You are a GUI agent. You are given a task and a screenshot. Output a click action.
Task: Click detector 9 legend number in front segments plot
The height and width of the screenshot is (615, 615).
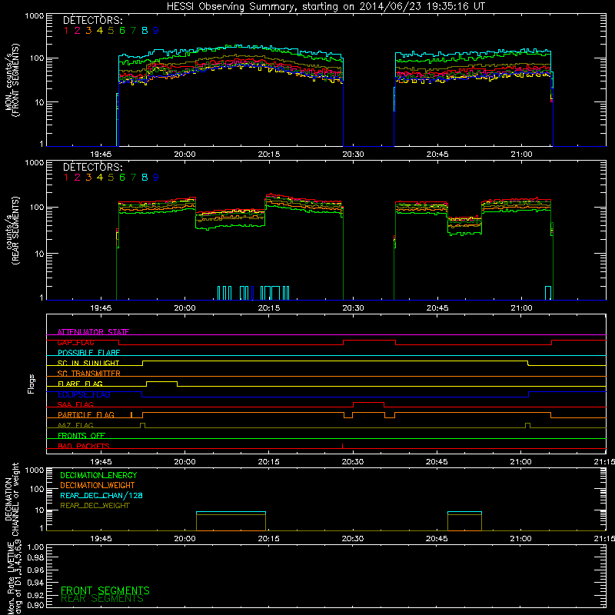point(156,31)
